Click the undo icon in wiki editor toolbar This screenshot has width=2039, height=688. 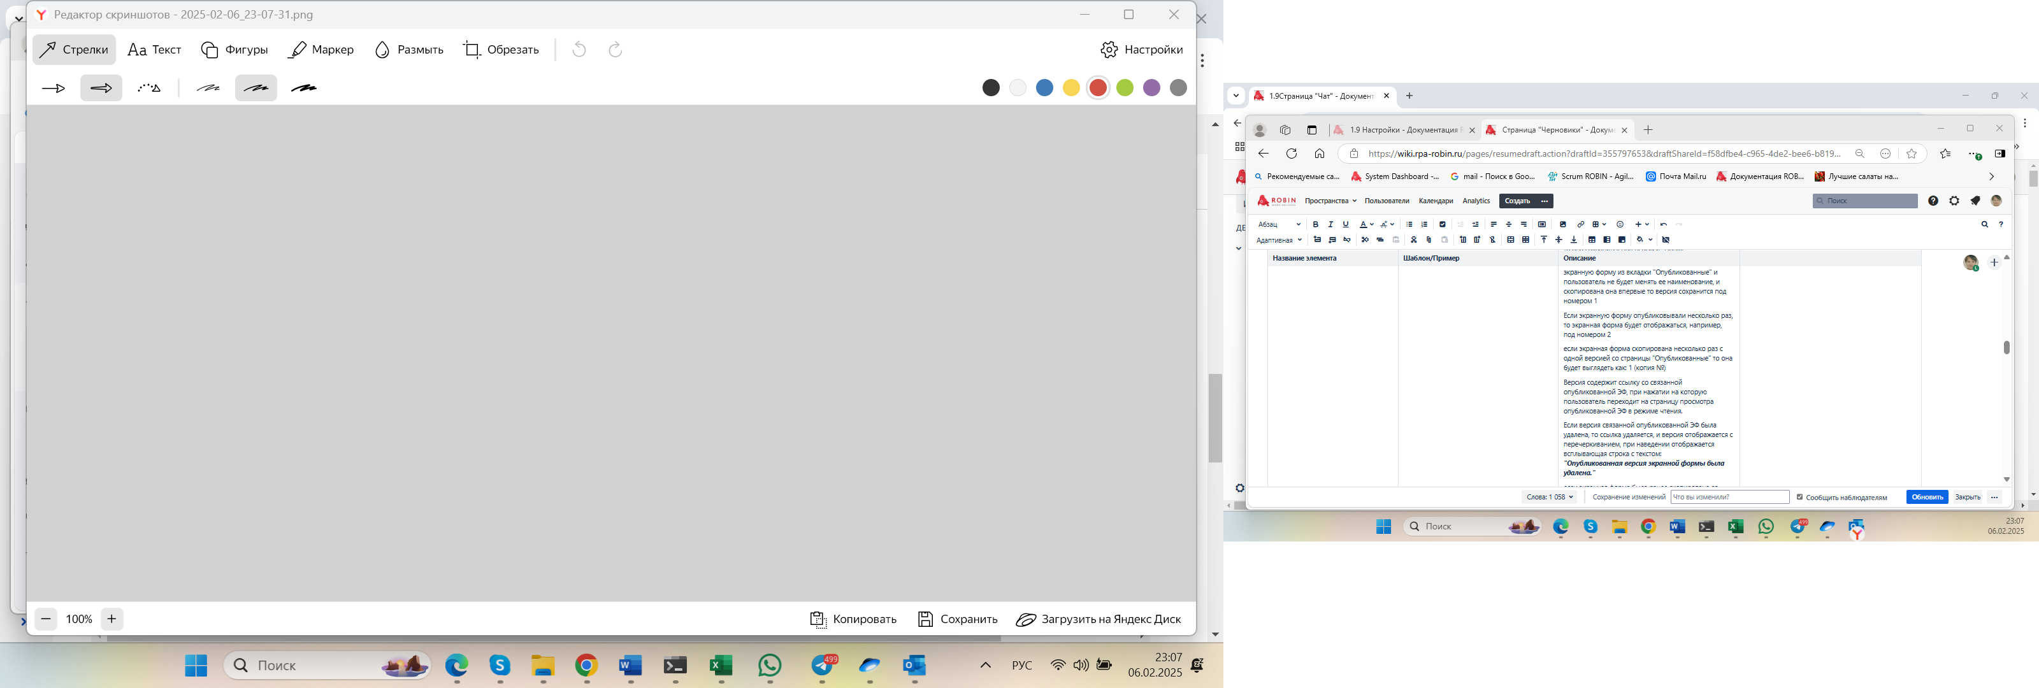pos(1664,225)
